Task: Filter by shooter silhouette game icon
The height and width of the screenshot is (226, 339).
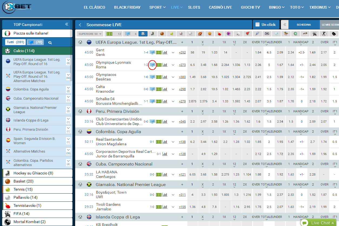Action: [x=324, y=34]
